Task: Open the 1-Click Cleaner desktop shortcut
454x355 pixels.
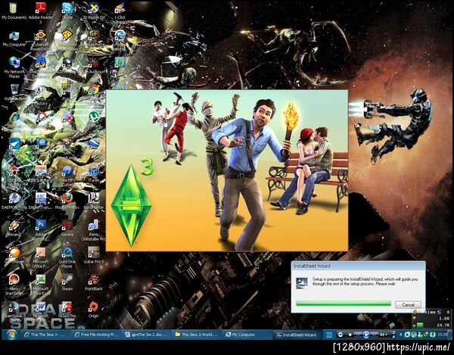Action: click(120, 12)
